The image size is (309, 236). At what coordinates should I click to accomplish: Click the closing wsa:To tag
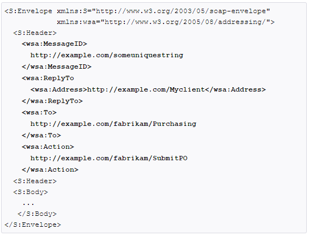click(x=41, y=135)
